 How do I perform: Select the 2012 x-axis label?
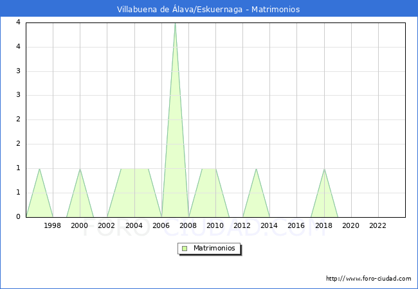click(x=242, y=225)
